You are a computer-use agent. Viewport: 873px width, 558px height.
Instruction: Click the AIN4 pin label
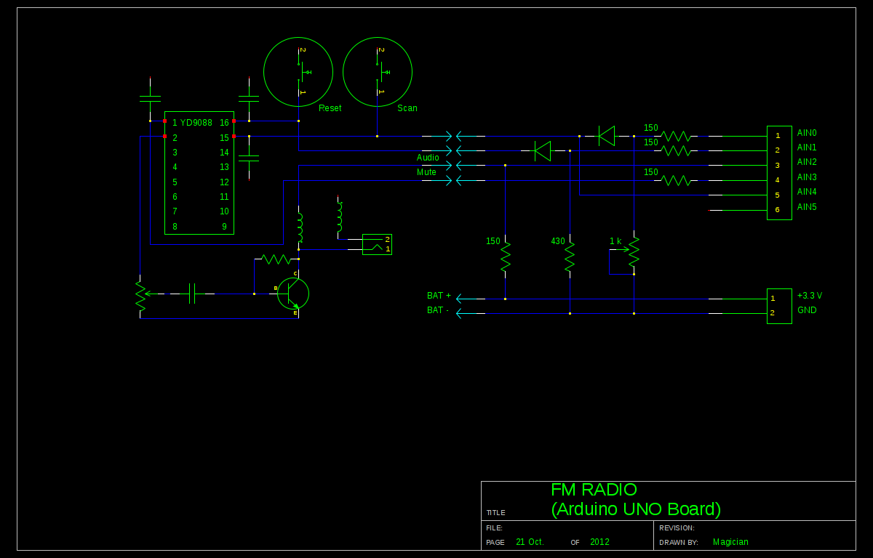click(807, 192)
